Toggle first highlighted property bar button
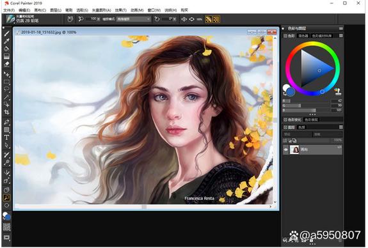368x248 pixels. (208, 19)
